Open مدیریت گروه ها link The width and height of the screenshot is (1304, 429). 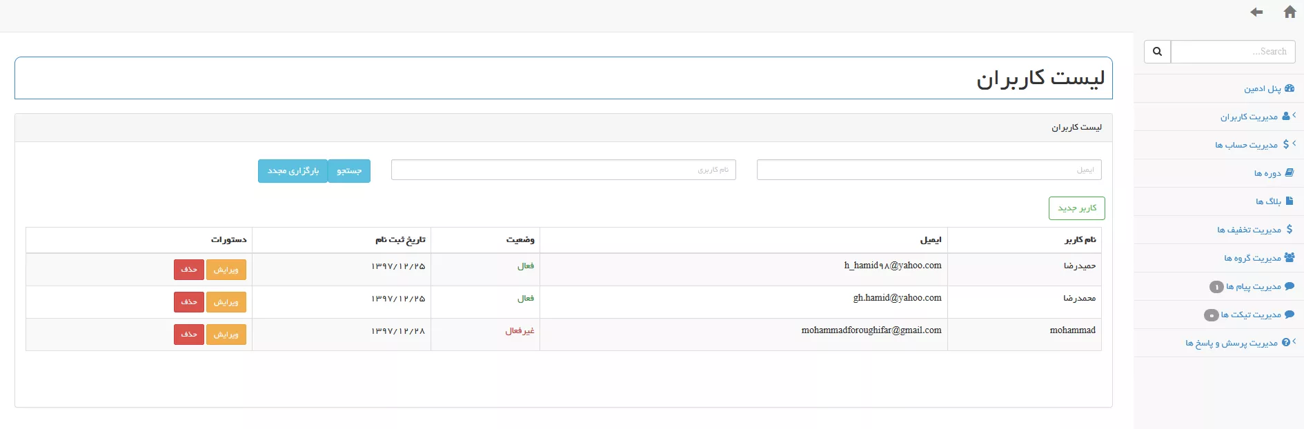tap(1252, 258)
